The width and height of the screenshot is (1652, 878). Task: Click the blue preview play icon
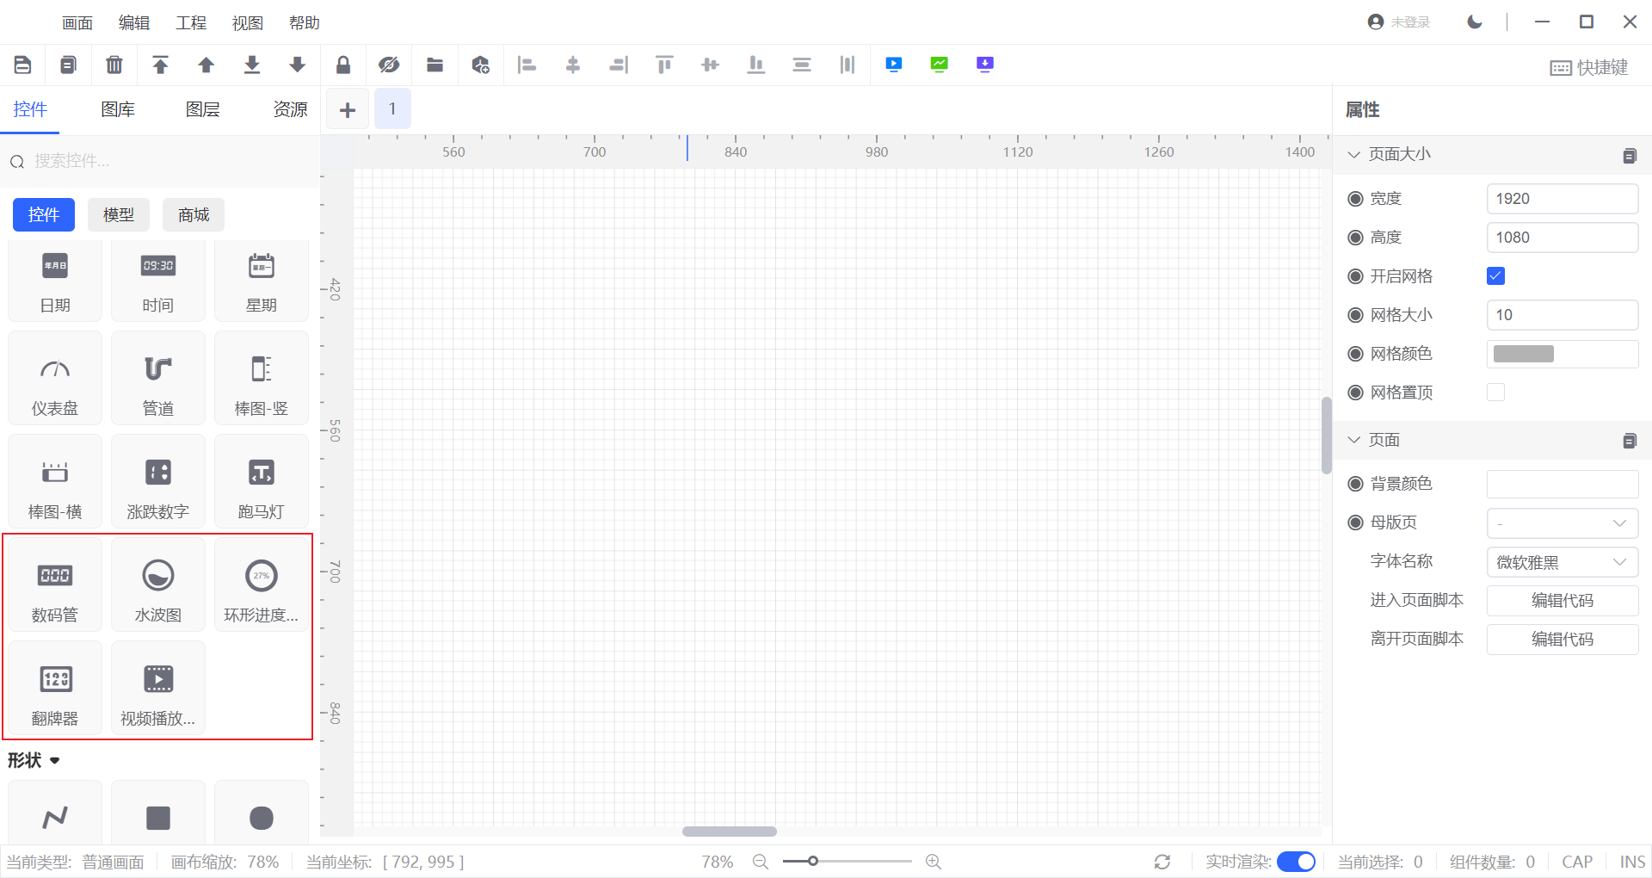point(894,65)
